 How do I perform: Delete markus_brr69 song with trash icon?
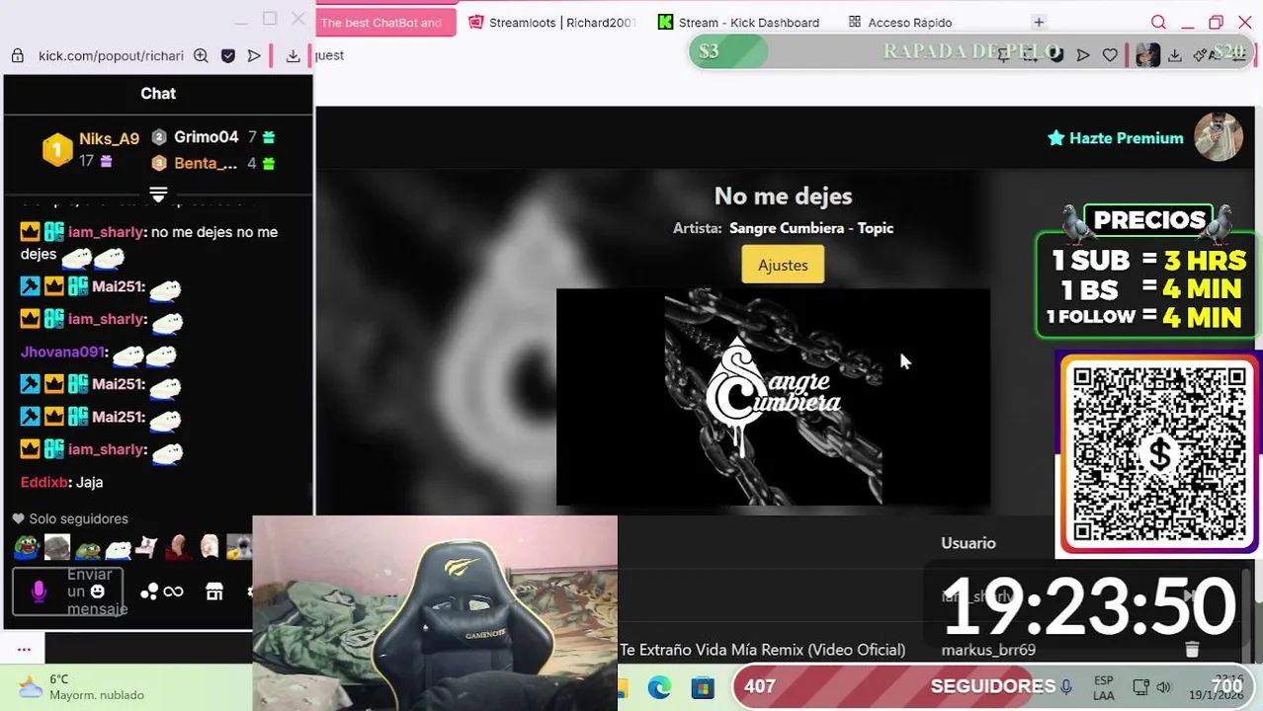[1192, 649]
